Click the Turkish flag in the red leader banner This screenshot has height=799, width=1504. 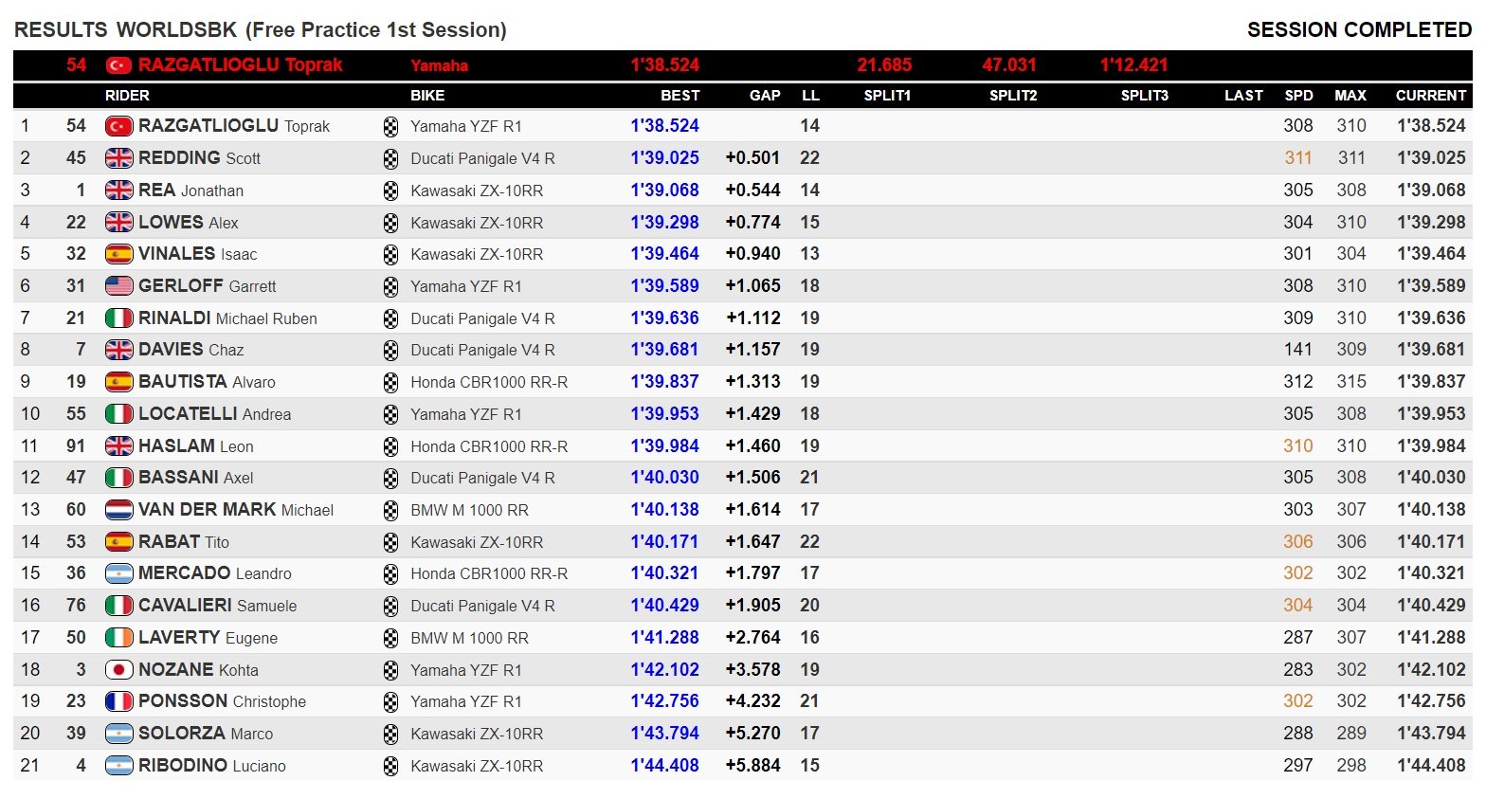pyautogui.click(x=118, y=65)
